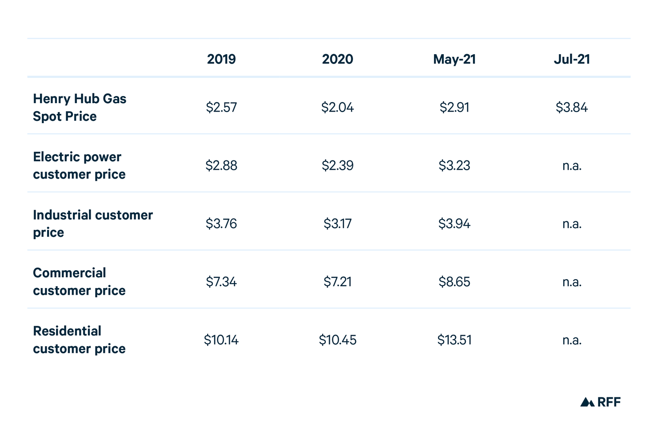Select the $10.45 residential 2020 value

337,340
